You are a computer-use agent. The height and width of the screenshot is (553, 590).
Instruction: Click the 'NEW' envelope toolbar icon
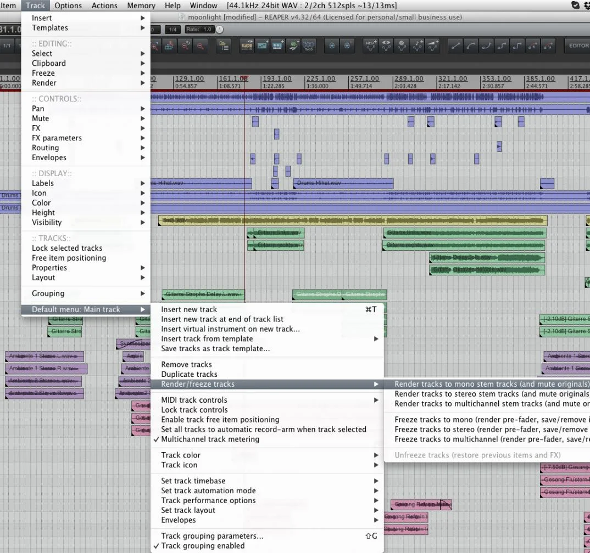click(x=371, y=46)
